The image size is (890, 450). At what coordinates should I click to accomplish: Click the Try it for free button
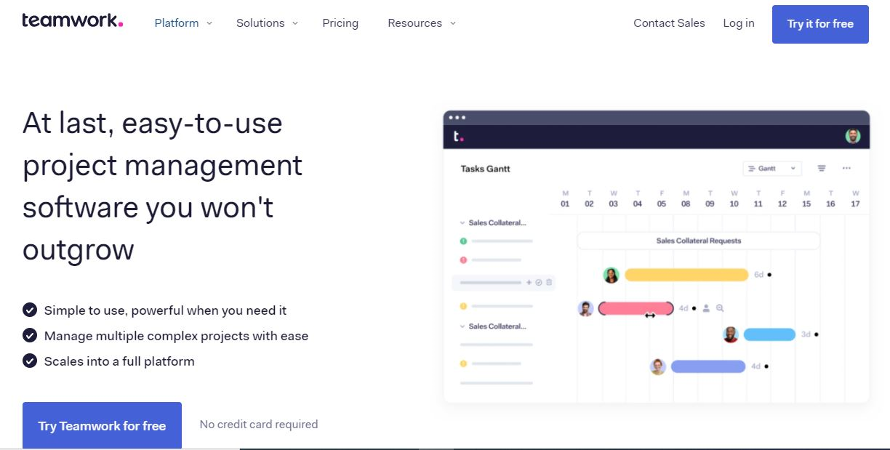point(820,24)
